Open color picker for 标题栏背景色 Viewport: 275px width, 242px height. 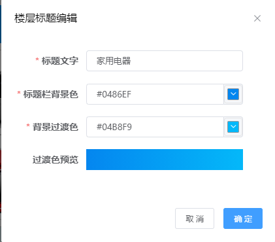(x=233, y=94)
